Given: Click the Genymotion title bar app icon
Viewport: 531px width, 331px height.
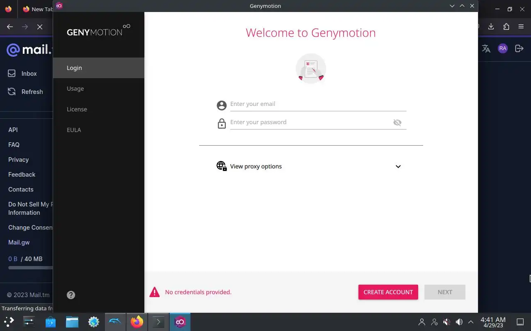Looking at the screenshot, I should pyautogui.click(x=59, y=6).
